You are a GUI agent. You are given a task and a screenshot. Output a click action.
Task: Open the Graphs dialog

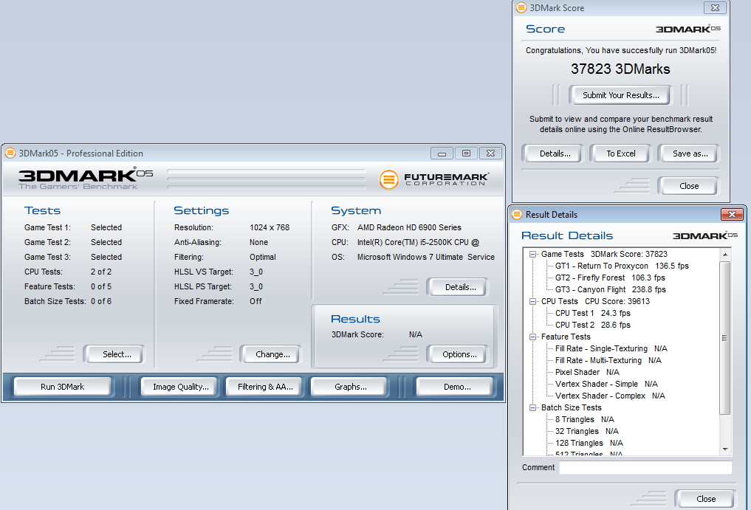pos(350,387)
